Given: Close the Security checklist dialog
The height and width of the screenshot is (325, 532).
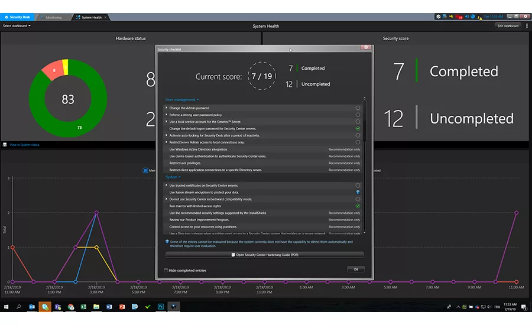Looking at the screenshot, I should [x=366, y=47].
